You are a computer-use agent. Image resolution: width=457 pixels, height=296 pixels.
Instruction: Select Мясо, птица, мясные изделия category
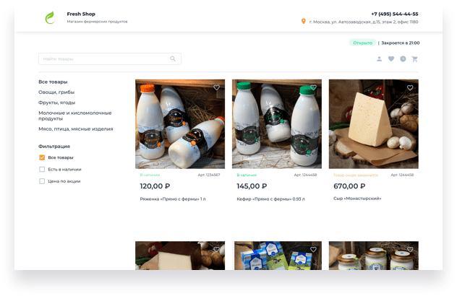click(x=76, y=129)
